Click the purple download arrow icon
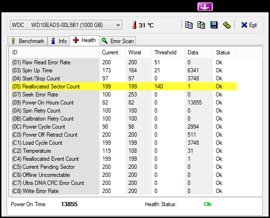Screen dimensions: 270x218 [205, 7]
